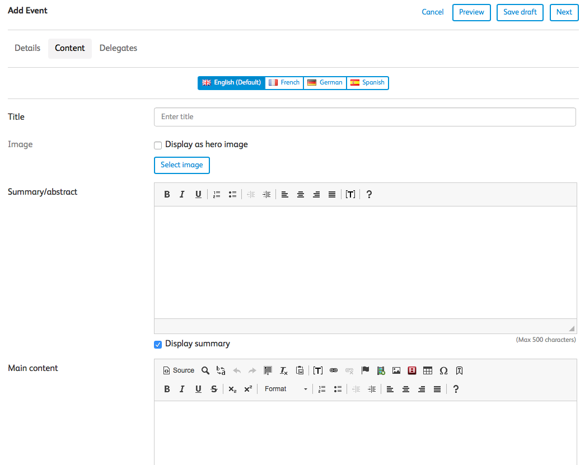Click the Source button in Main content toolbar
Image resolution: width=580 pixels, height=465 pixels.
point(179,370)
